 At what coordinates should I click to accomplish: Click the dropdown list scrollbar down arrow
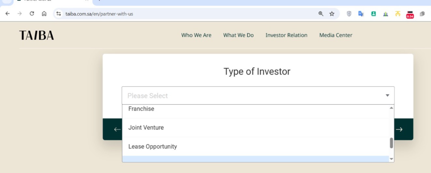392,159
